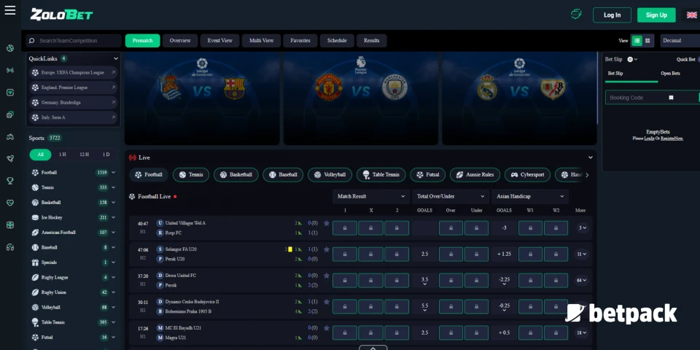Click the trophy icon in left sidebar

(10, 180)
